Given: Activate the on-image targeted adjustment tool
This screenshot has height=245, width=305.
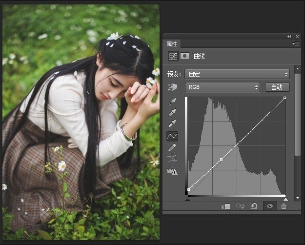Looking at the screenshot, I should click(x=173, y=87).
